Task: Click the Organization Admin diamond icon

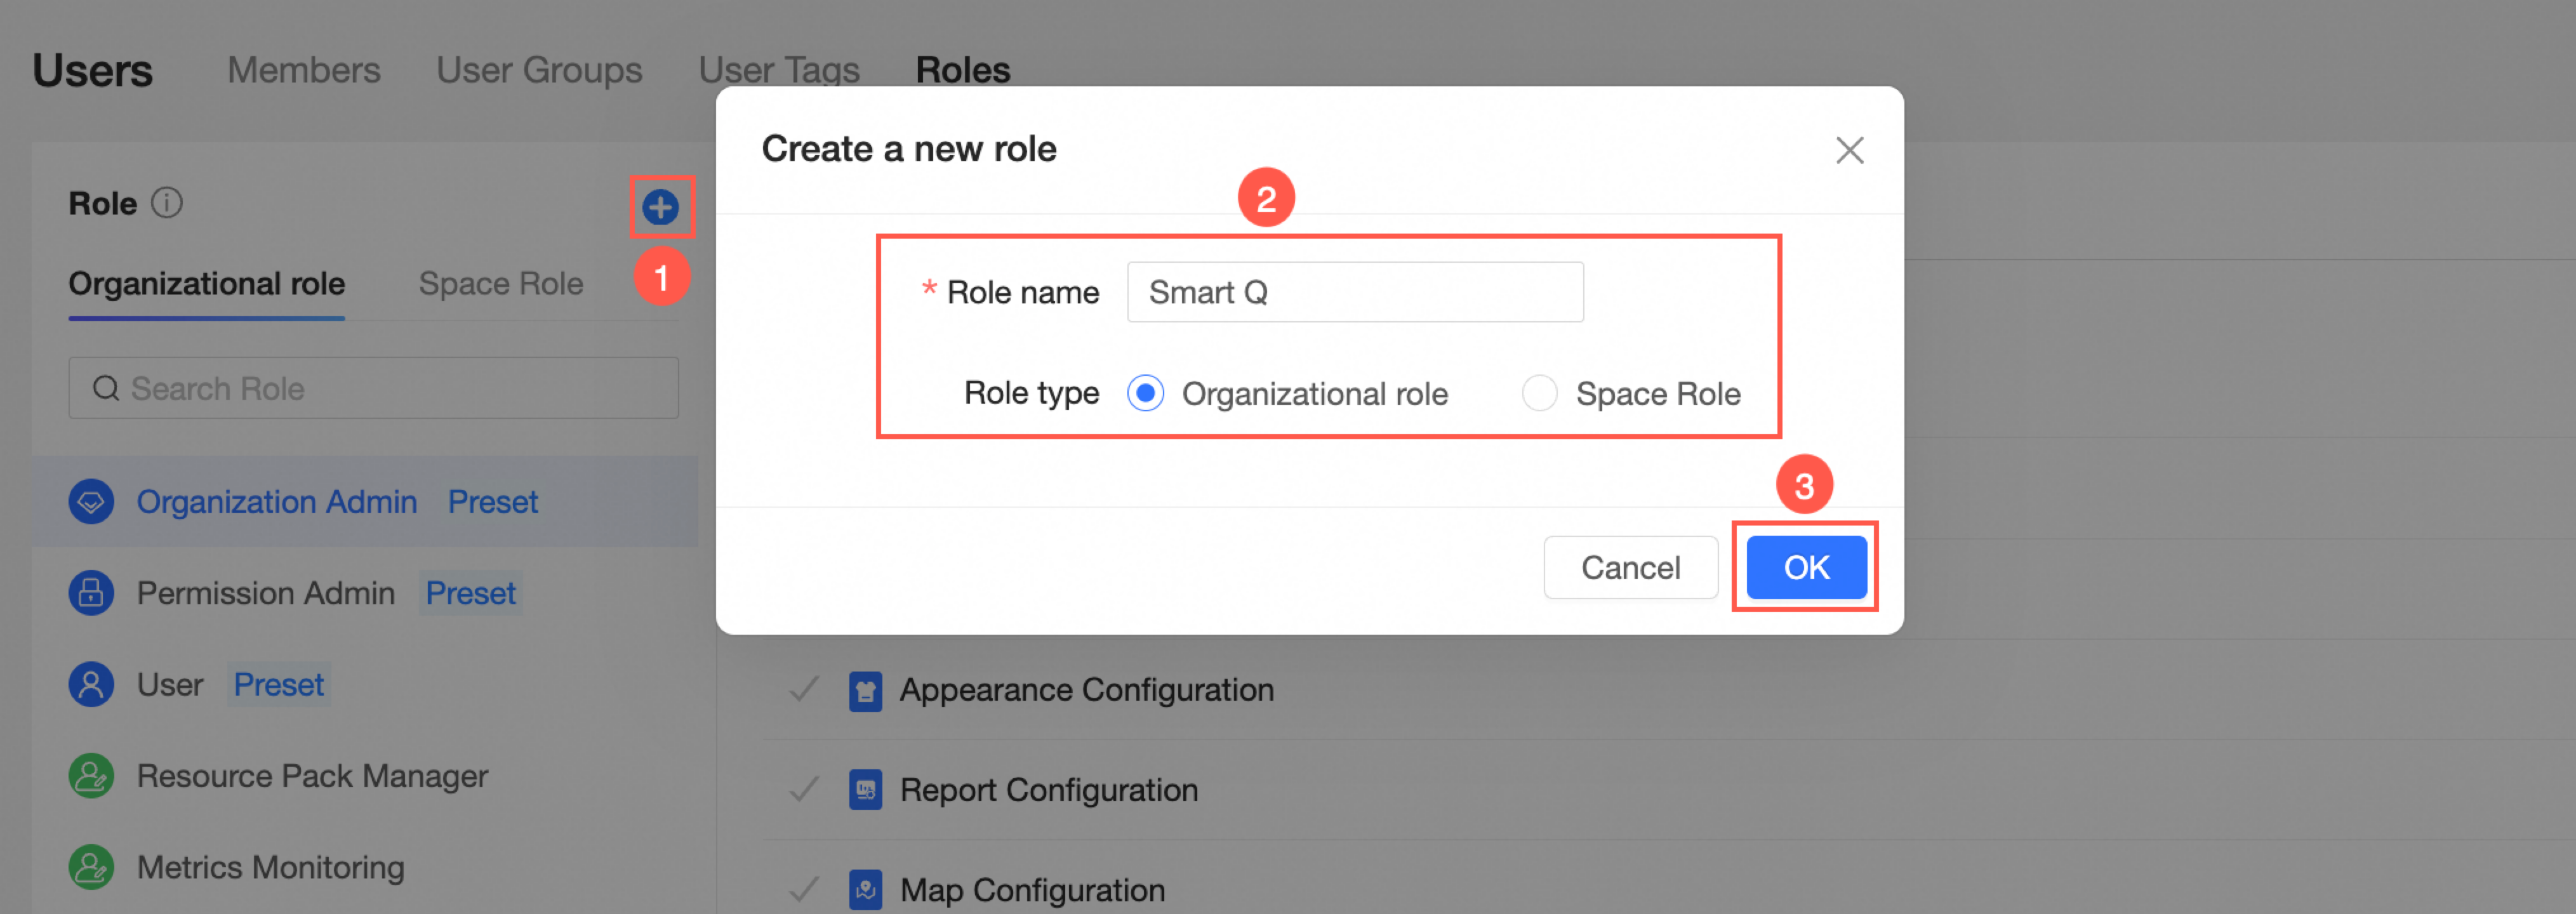Action: point(91,501)
